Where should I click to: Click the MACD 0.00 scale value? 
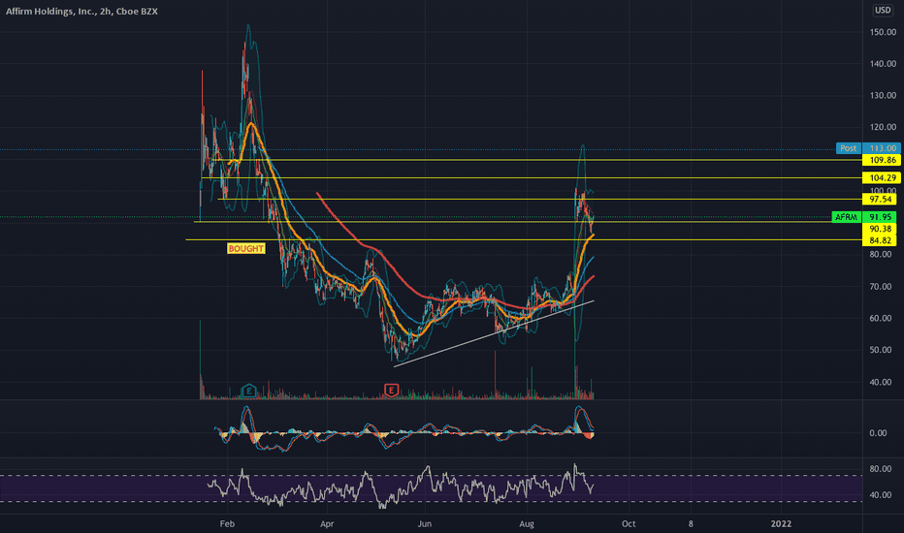click(x=878, y=433)
